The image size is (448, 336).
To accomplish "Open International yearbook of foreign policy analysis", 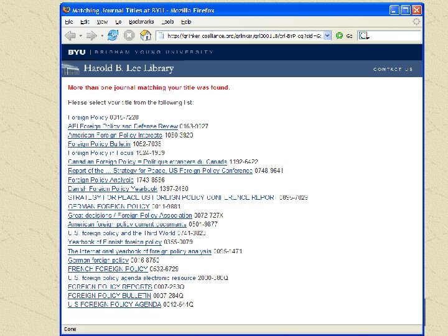I will tap(140, 251).
